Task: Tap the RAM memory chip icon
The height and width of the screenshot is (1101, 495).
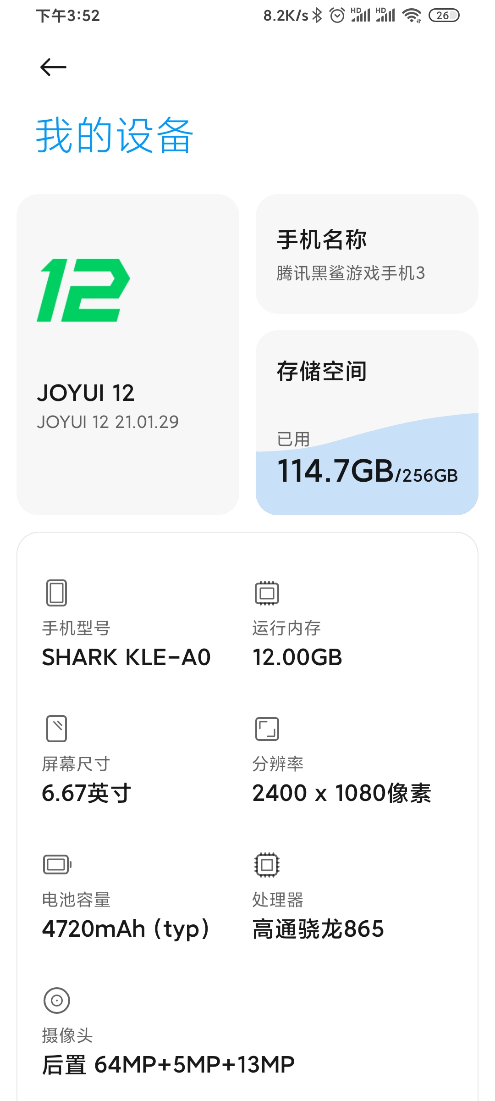Action: click(x=267, y=593)
